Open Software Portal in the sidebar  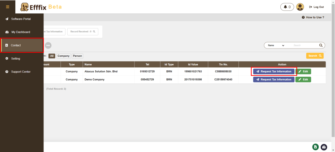tap(21, 19)
